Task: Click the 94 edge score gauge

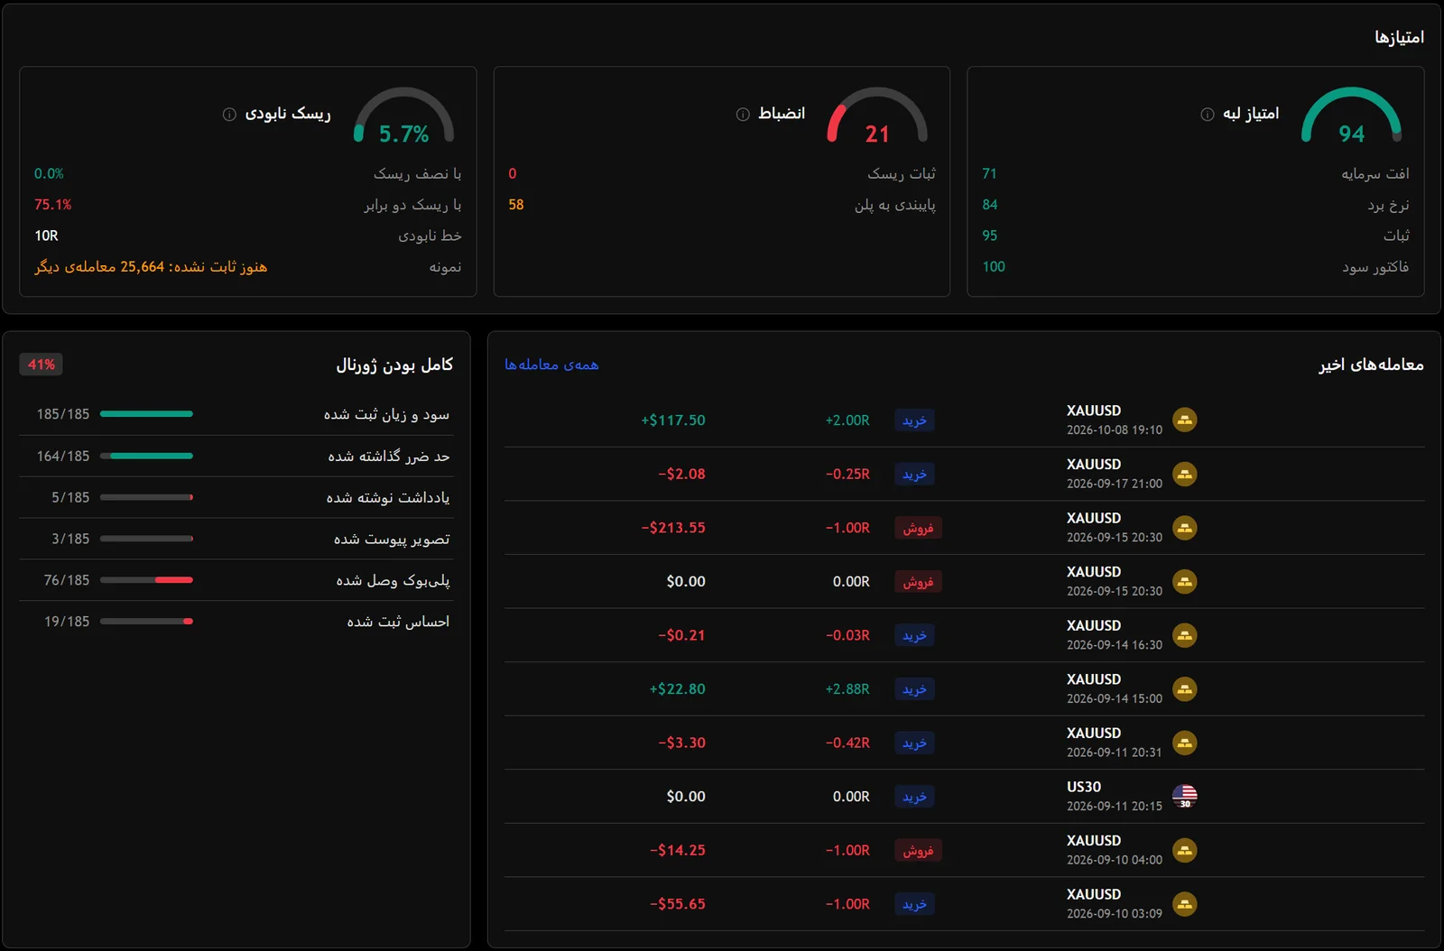Action: 1351,117
